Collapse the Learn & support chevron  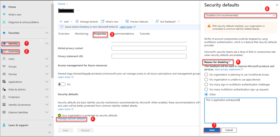click(50, 125)
